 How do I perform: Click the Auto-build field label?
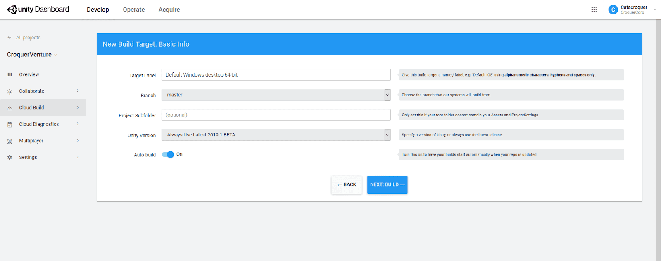coord(145,155)
